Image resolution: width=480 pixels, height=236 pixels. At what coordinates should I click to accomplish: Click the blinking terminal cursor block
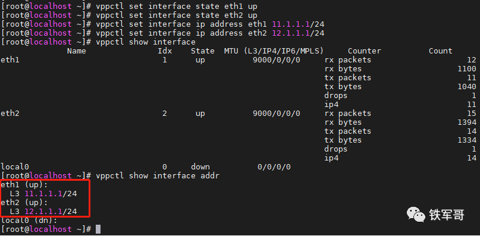pyautogui.click(x=98, y=229)
